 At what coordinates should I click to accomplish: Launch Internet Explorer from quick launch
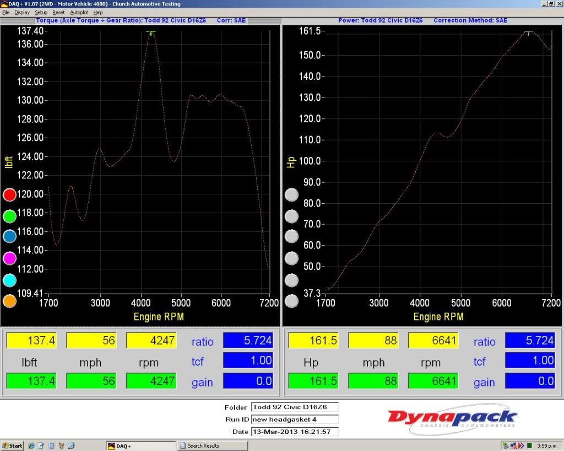(x=32, y=445)
